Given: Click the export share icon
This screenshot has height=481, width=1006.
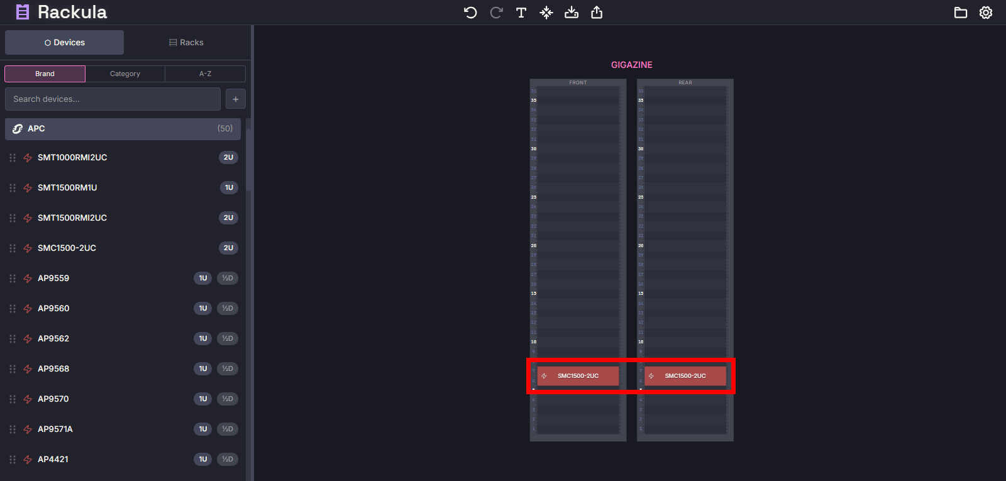Looking at the screenshot, I should pos(597,13).
